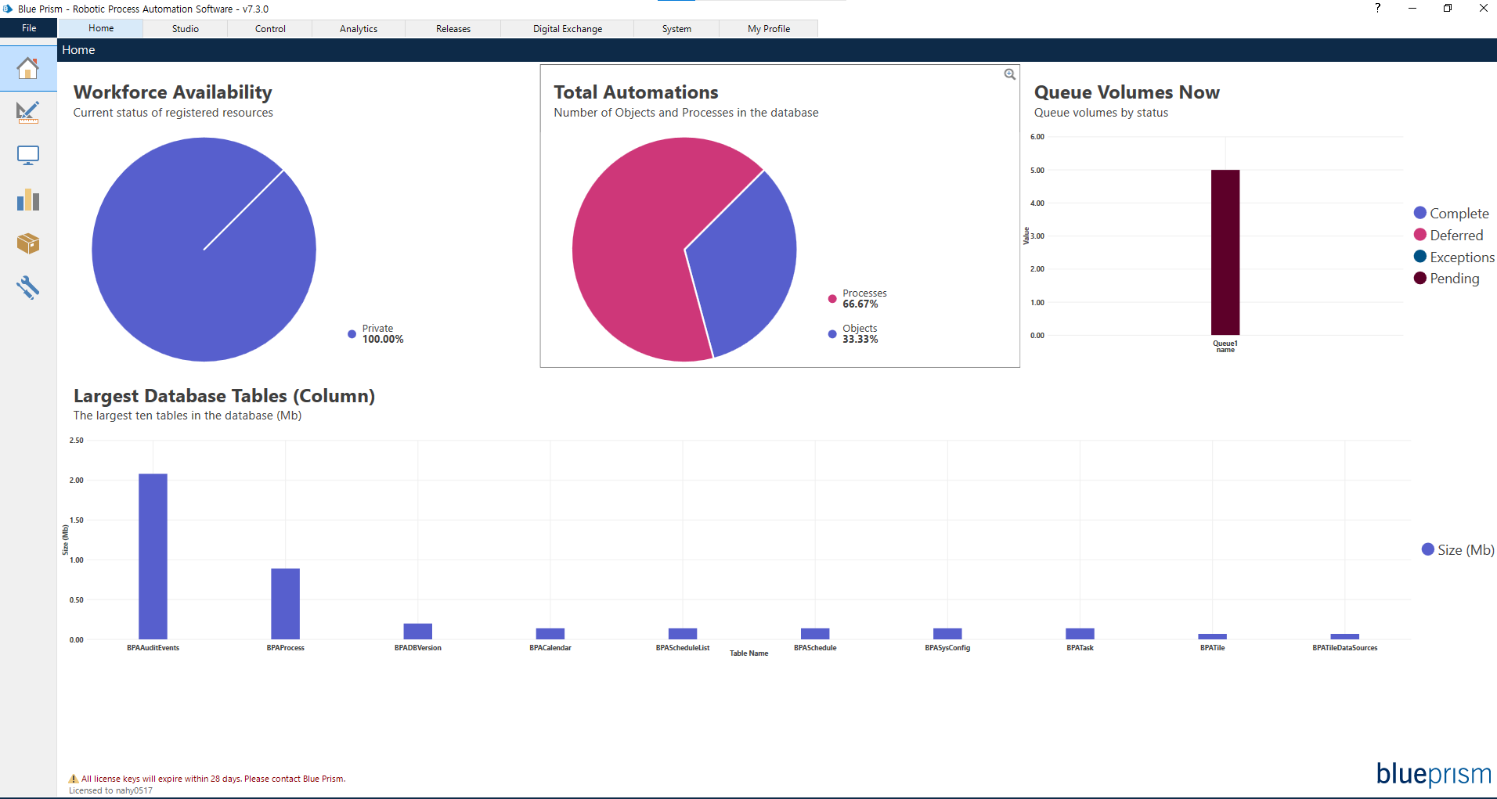Screen dimensions: 1497x799
Task: Switch to the Studio tab
Action: coord(186,28)
